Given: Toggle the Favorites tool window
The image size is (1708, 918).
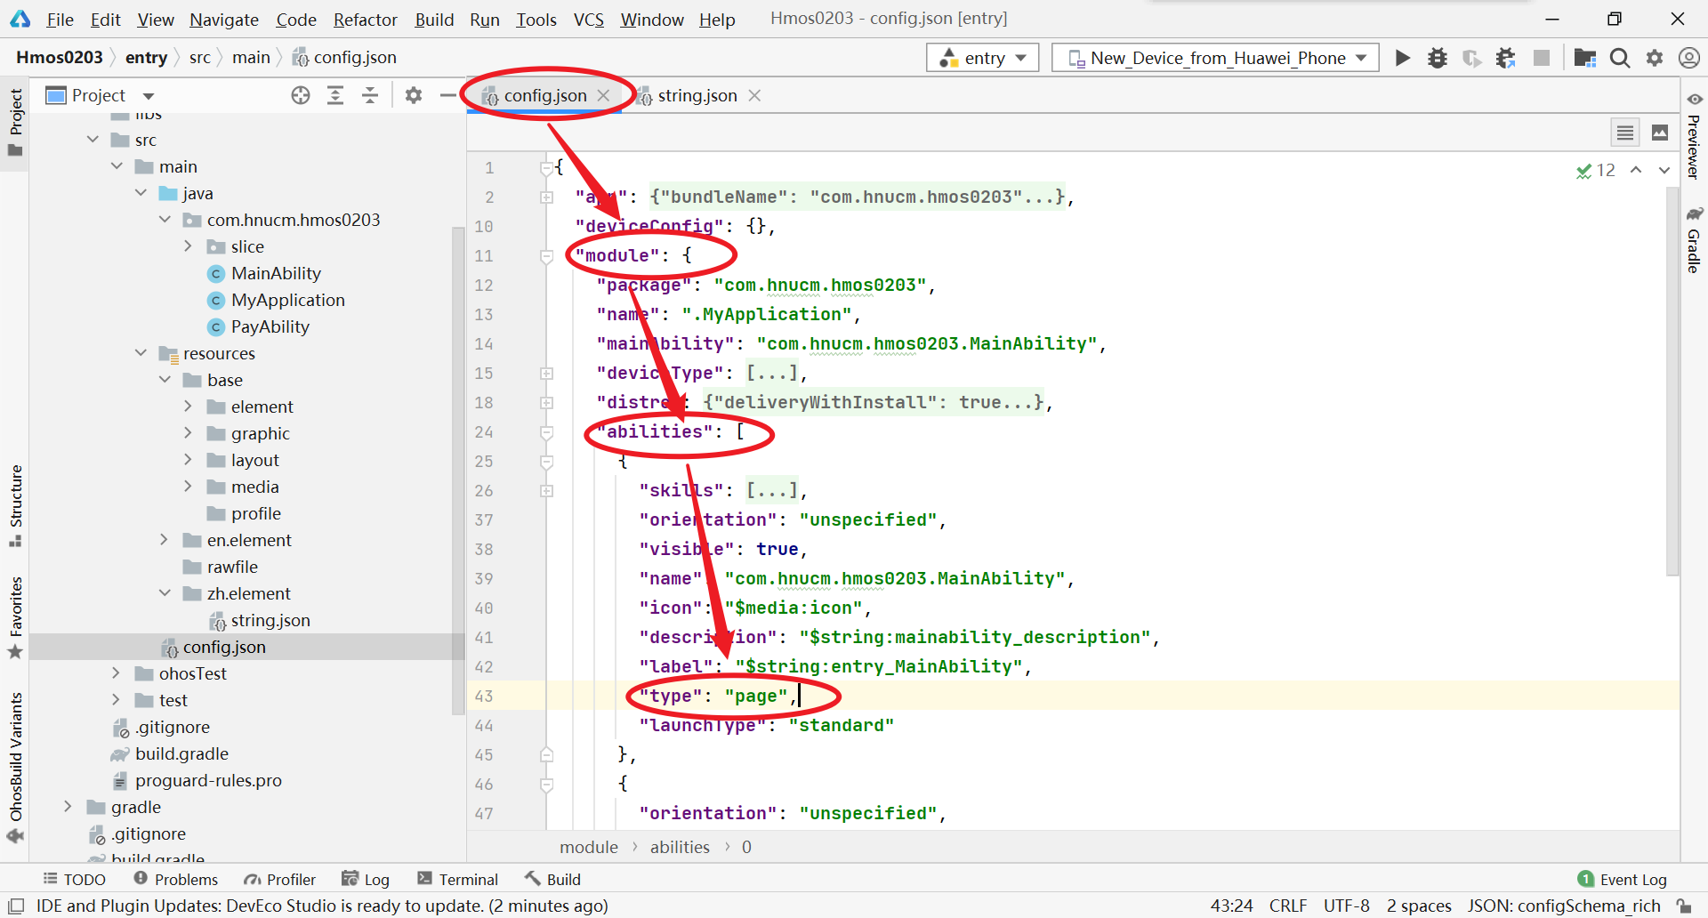Looking at the screenshot, I should (x=15, y=617).
